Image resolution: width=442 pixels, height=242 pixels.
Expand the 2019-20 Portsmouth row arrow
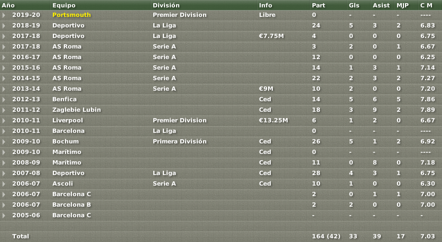pos(4,15)
